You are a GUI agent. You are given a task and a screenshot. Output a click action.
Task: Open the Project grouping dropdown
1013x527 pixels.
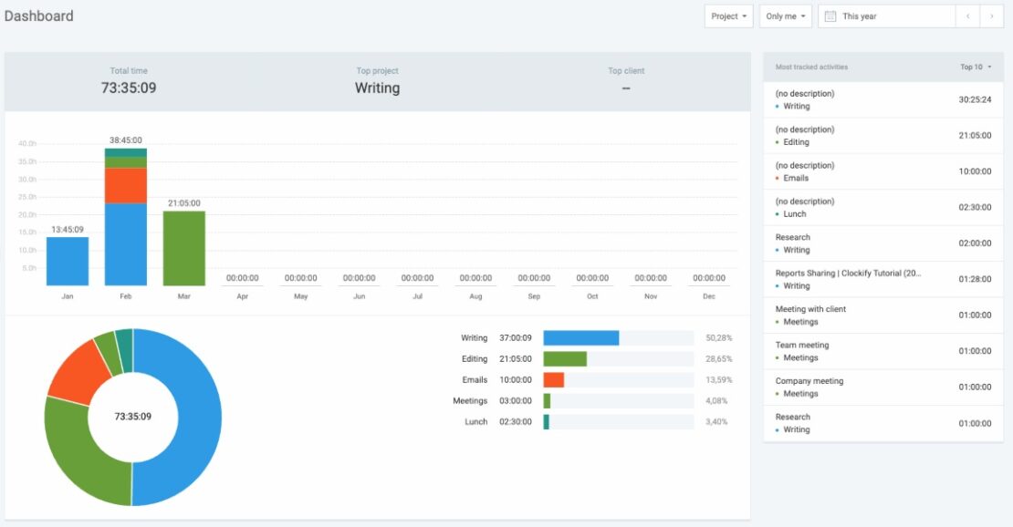point(728,15)
